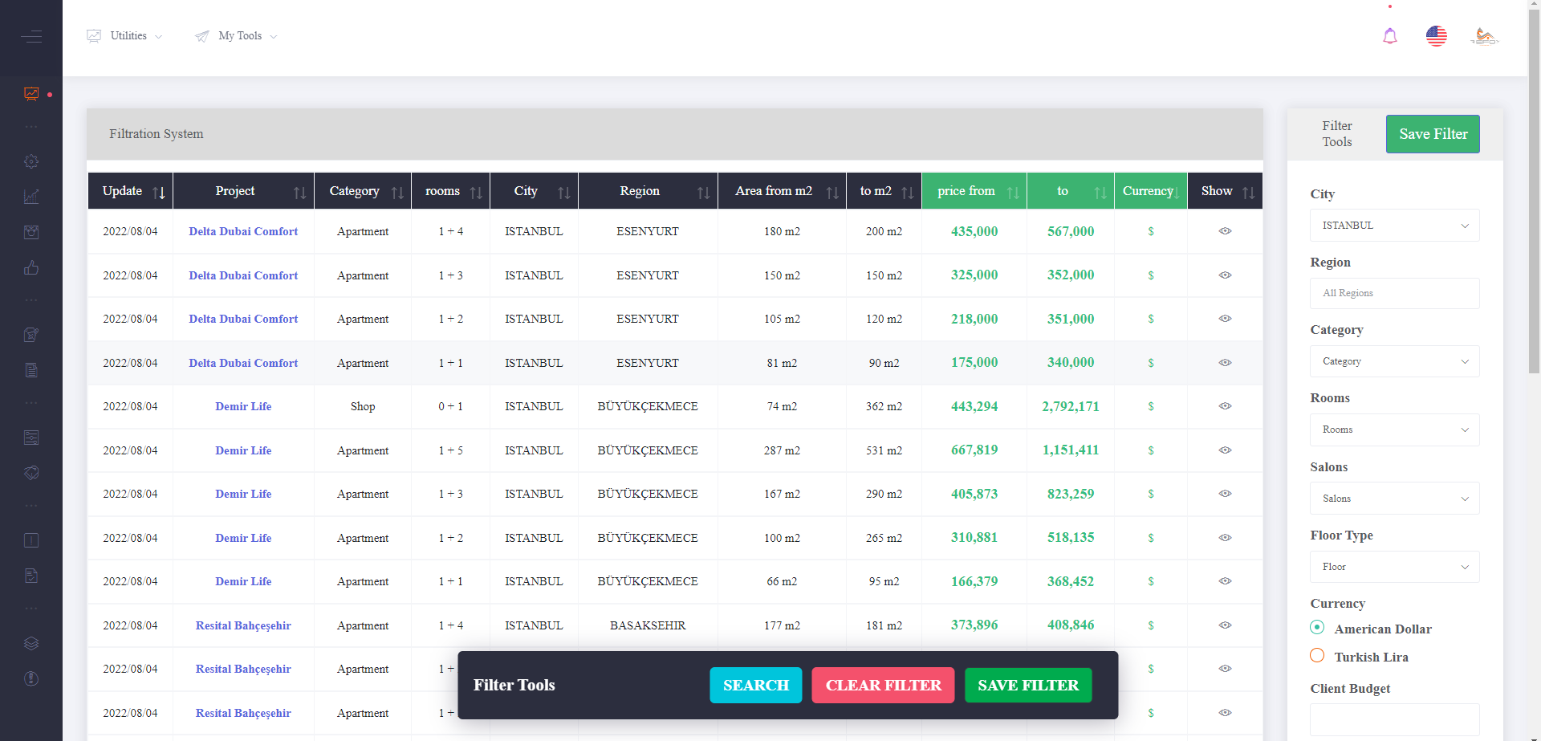This screenshot has width=1541, height=741.
Task: Select the American Dollar currency option
Action: [x=1316, y=627]
